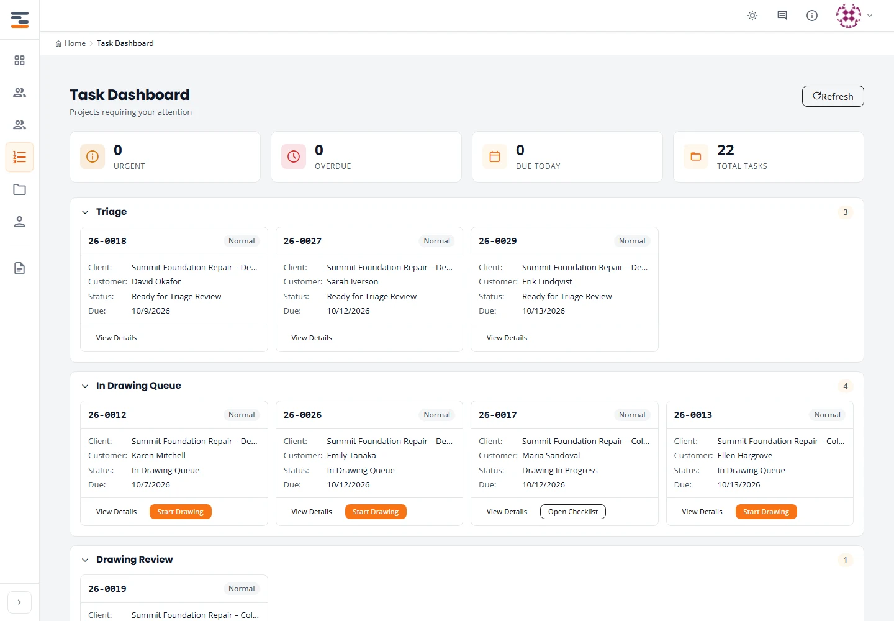Open the first people group sidebar icon

coord(20,93)
